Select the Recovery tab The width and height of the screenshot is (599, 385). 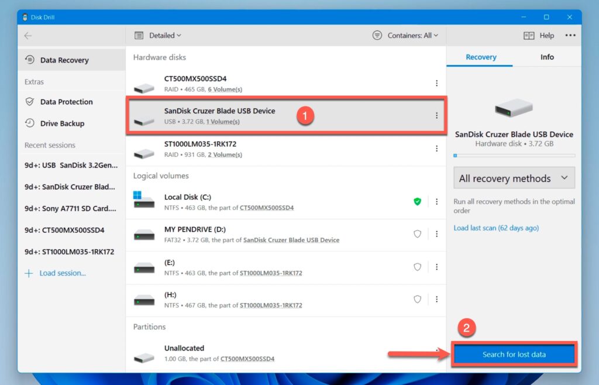click(x=480, y=57)
